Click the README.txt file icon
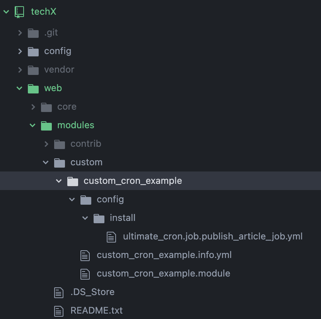This screenshot has height=319, width=321. pyautogui.click(x=59, y=311)
